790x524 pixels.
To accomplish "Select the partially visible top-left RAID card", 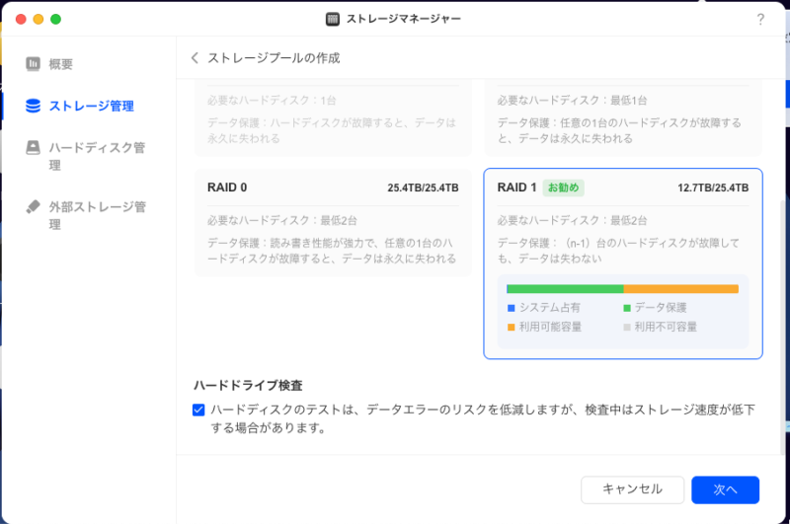I will coord(332,118).
